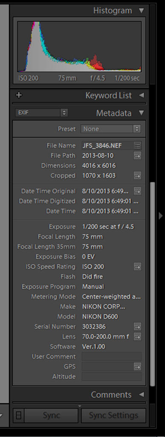Click the arrow icon next to Date Time Original

pyautogui.click(x=137, y=191)
